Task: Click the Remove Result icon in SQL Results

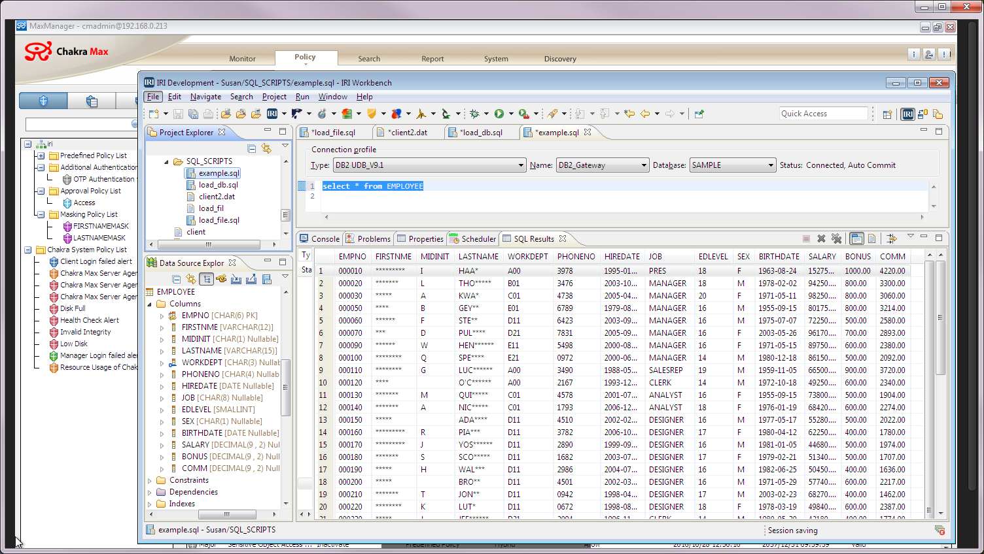Action: (x=821, y=239)
